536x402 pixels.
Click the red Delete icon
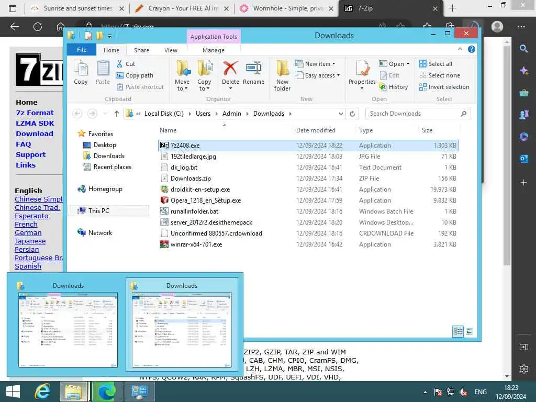tap(230, 68)
